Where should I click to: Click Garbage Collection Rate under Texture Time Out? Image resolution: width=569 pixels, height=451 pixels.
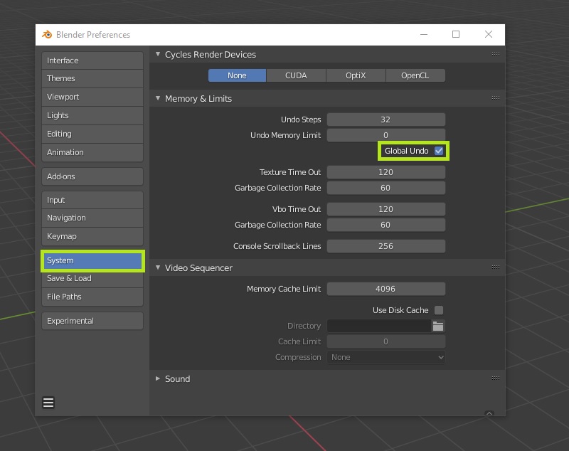click(x=386, y=188)
